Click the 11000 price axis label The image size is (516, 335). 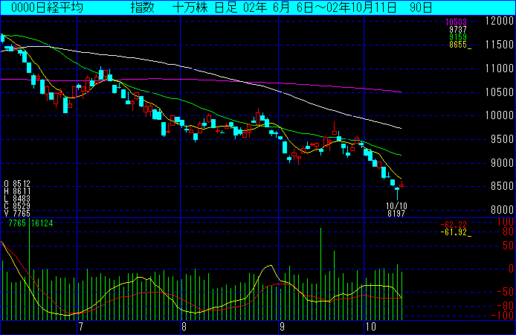coord(500,68)
